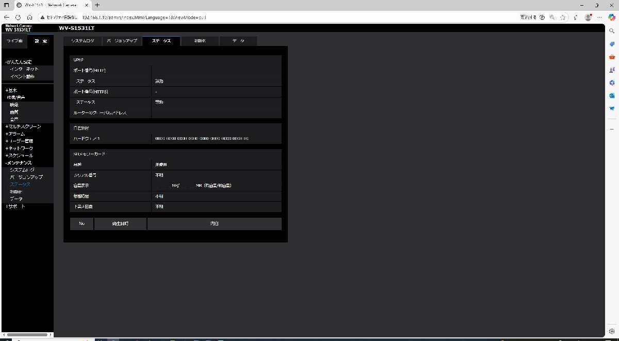Switch to the システムログ tab

pyautogui.click(x=83, y=41)
